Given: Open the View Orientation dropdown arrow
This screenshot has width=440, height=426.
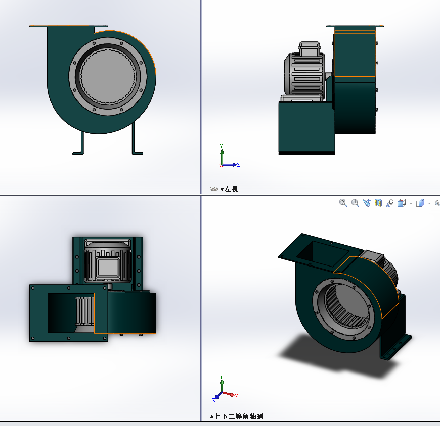Looking at the screenshot, I should [411, 203].
